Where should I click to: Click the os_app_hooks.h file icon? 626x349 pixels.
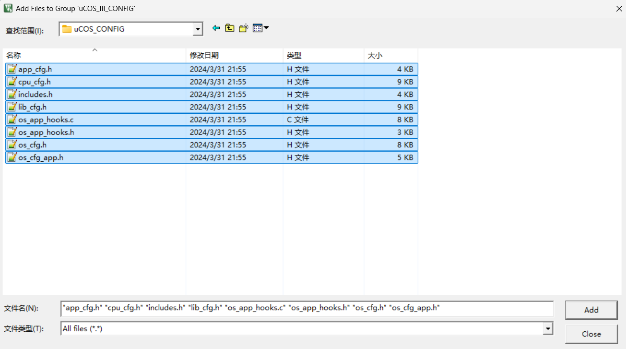(12, 132)
